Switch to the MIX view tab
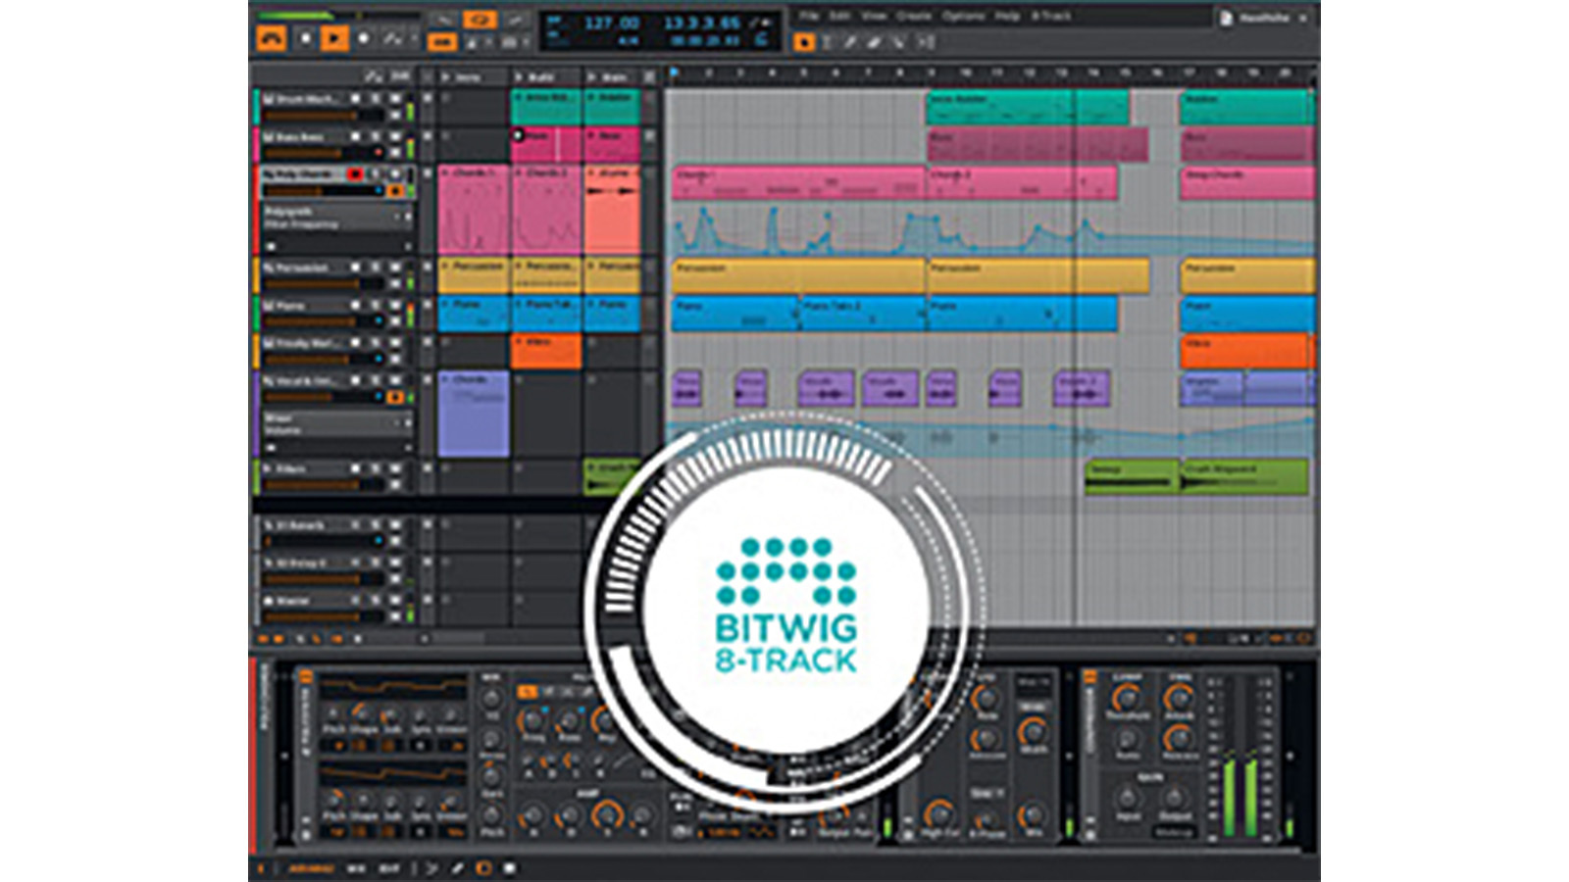 click(x=356, y=868)
